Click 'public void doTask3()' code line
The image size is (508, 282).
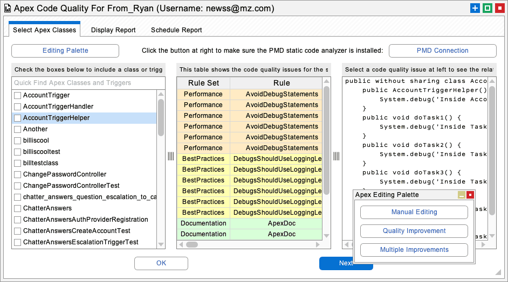tap(411, 173)
